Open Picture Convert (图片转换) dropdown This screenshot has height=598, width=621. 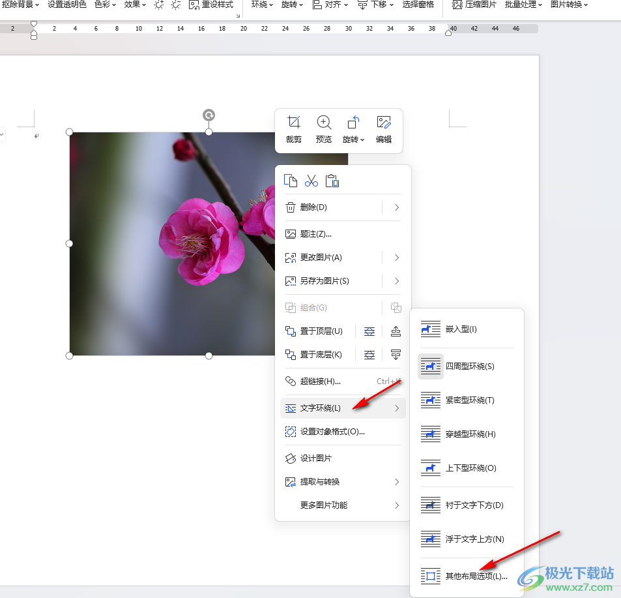coord(569,5)
